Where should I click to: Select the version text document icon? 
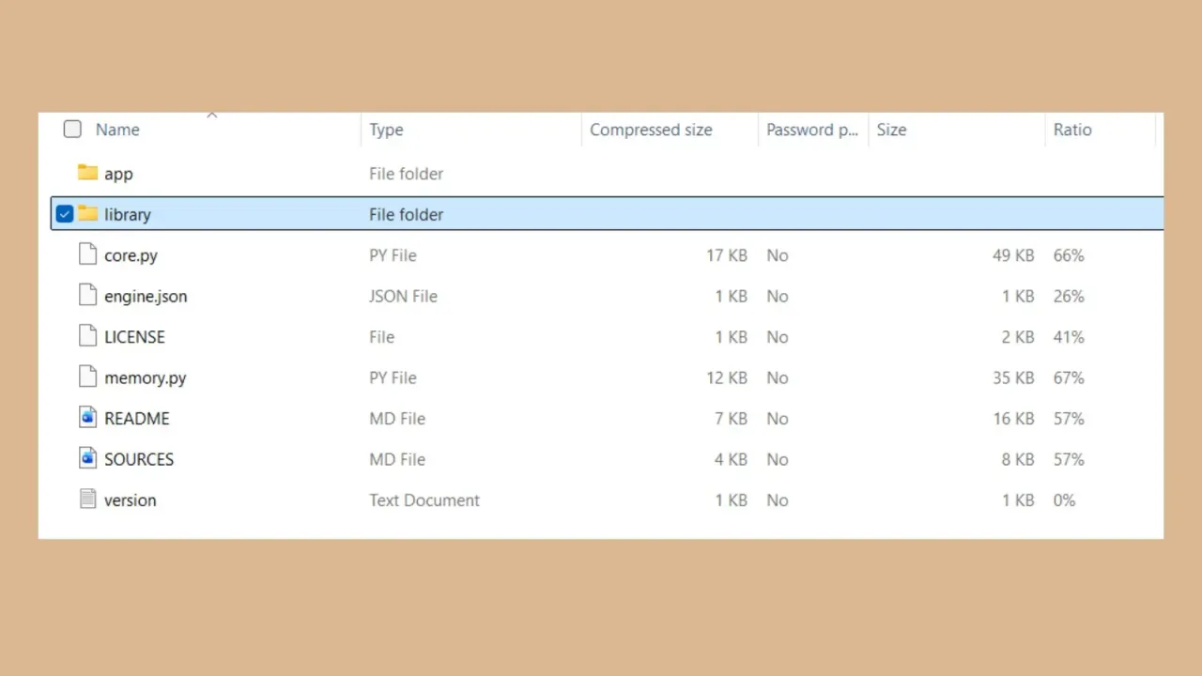[x=87, y=499]
